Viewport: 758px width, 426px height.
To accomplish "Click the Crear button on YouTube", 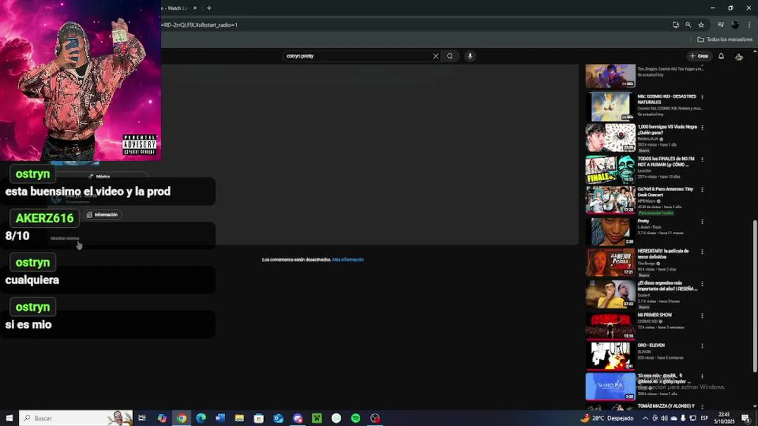I will click(699, 56).
